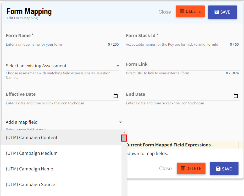Open the End Date calendar picker icon

pos(236,96)
